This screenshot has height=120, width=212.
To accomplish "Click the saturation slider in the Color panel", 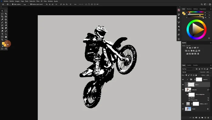I will (x=196, y=15).
